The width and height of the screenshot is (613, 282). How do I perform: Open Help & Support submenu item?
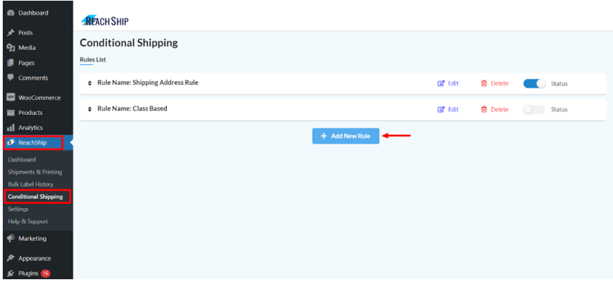click(x=28, y=221)
